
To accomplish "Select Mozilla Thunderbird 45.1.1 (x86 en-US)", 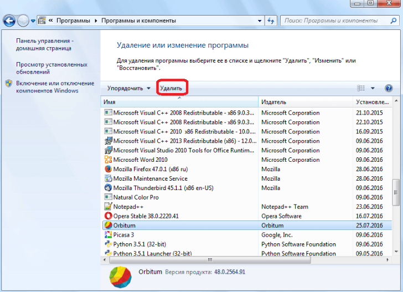I will 163,188.
